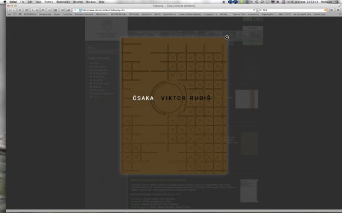Open the Help menu
The width and height of the screenshot is (342, 213).
101,2
